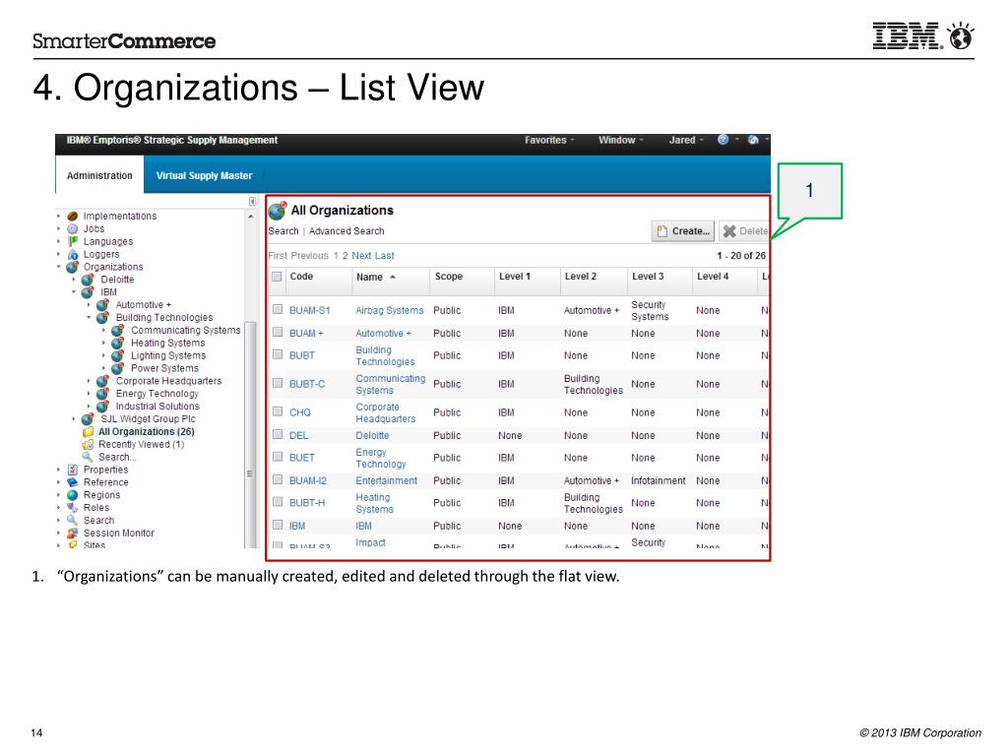This screenshot has width=1008, height=756.
Task: Check the BUBT-C Communicating Systems row
Action: point(278,383)
